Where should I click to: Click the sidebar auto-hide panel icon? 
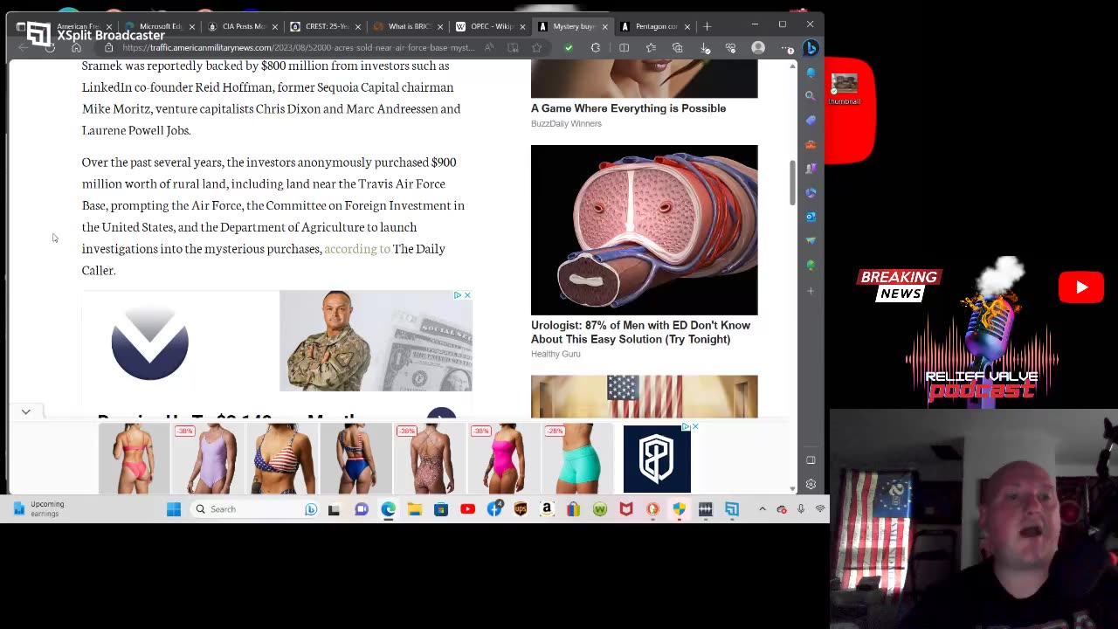[811, 460]
